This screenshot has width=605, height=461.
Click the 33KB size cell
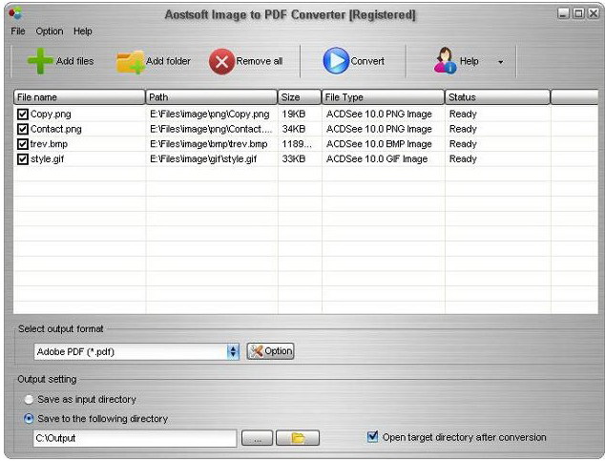(294, 159)
